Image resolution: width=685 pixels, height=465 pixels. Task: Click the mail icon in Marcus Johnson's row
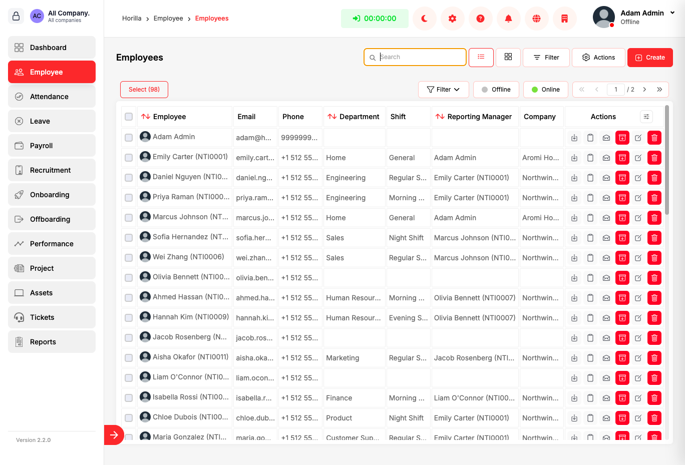[606, 218]
